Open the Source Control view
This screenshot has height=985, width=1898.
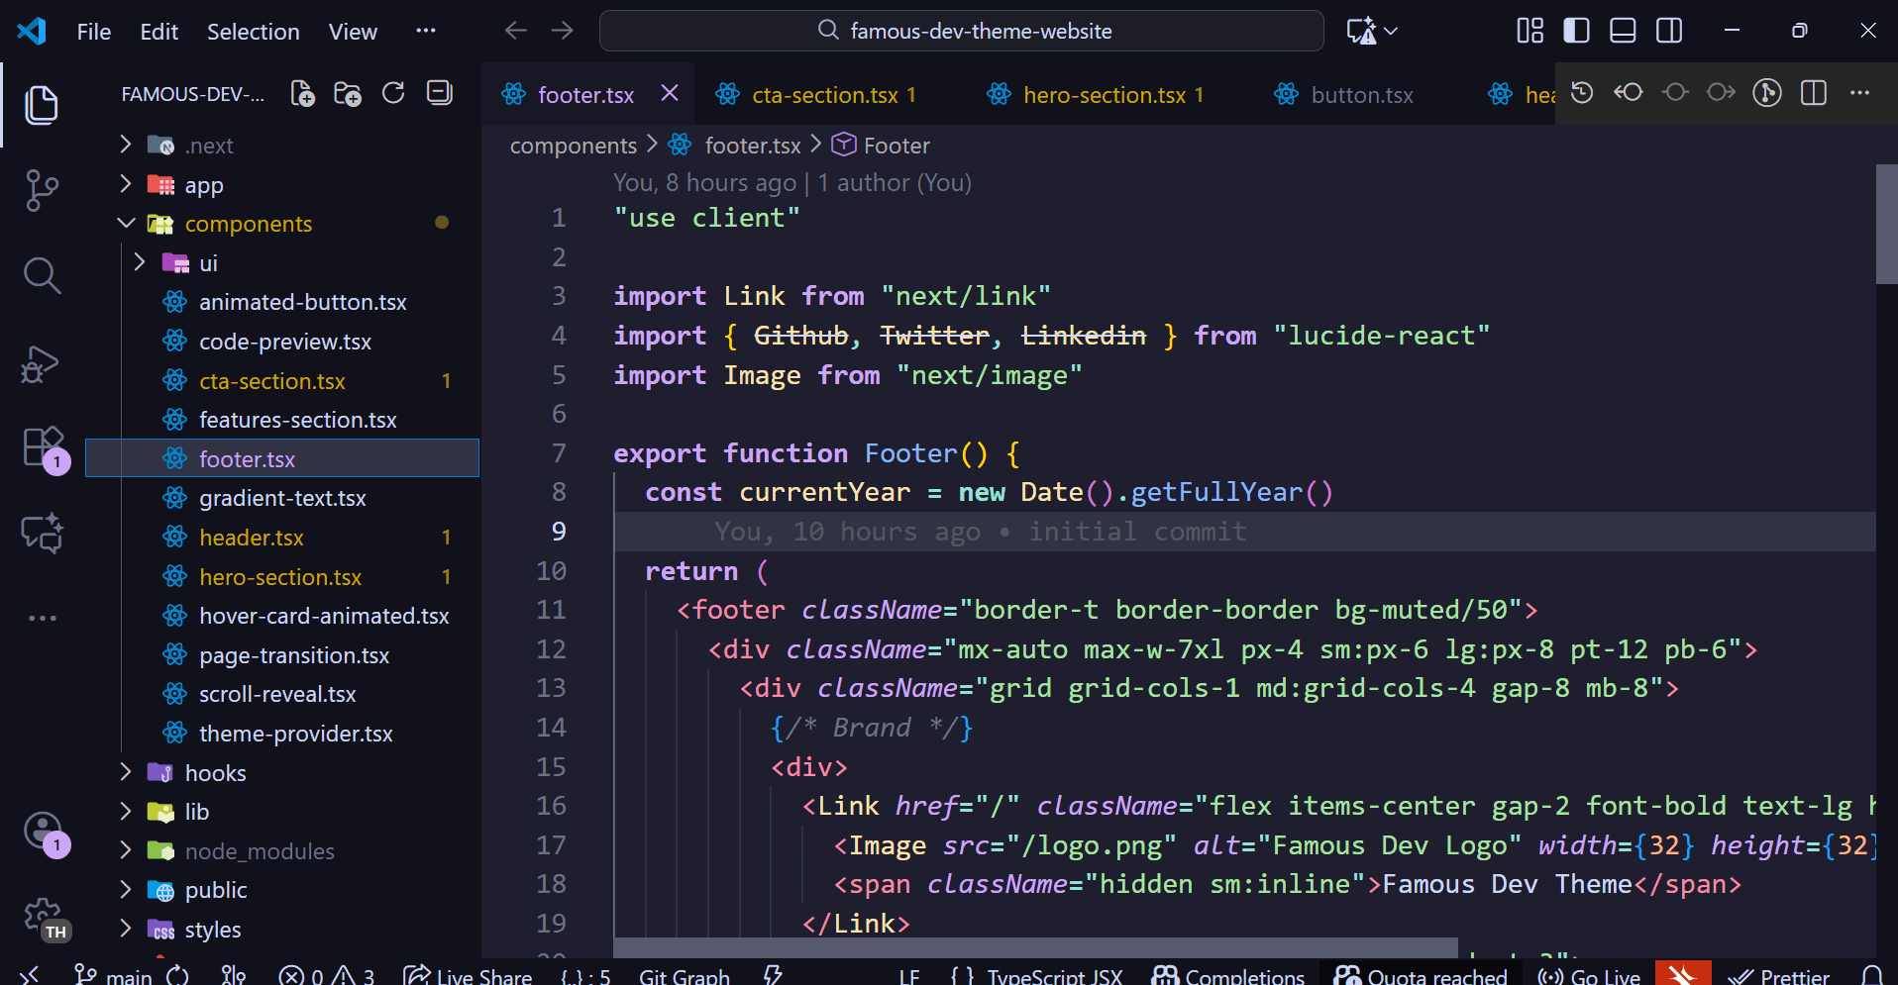pyautogui.click(x=41, y=190)
